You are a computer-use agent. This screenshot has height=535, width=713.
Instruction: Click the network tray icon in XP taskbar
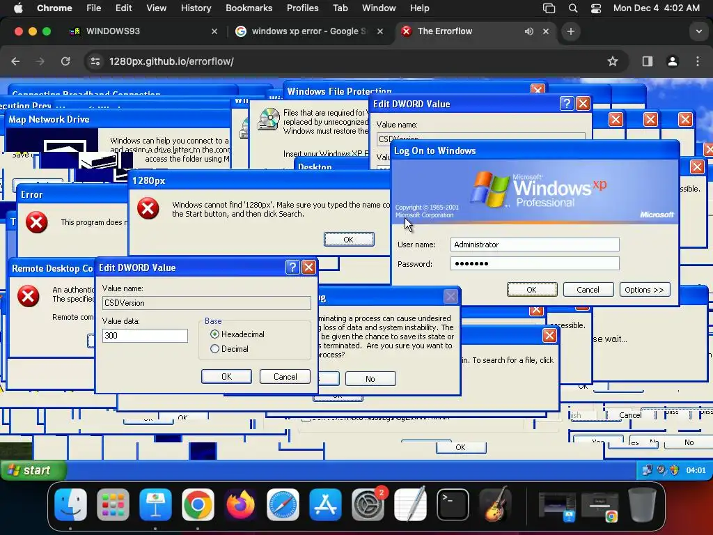(x=647, y=470)
